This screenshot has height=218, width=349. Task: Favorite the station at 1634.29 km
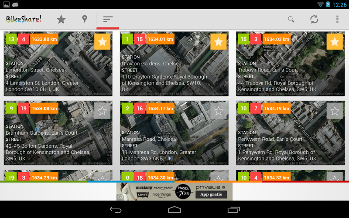point(103,177)
